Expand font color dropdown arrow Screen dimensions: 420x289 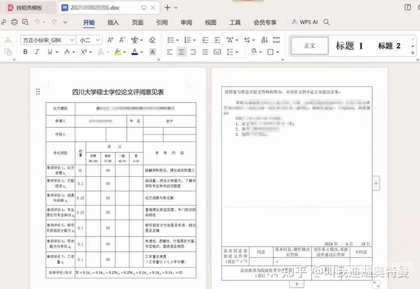[x=142, y=52]
